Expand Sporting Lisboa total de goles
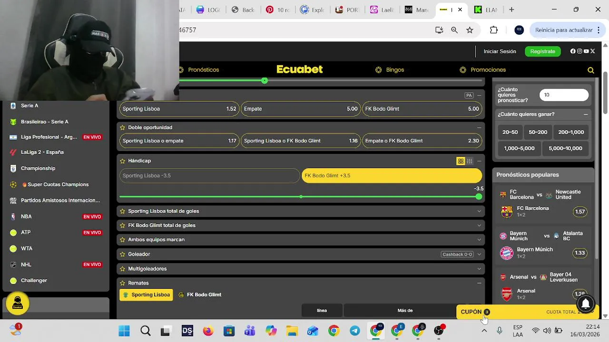 479,211
